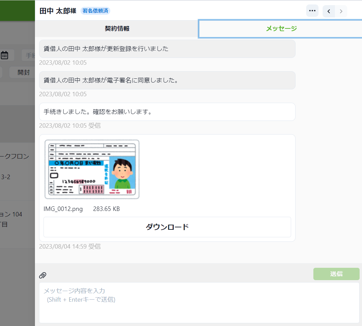Click timestamp 2023/08/04 14:59 受信
Image resolution: width=362 pixels, height=326 pixels.
tap(70, 247)
